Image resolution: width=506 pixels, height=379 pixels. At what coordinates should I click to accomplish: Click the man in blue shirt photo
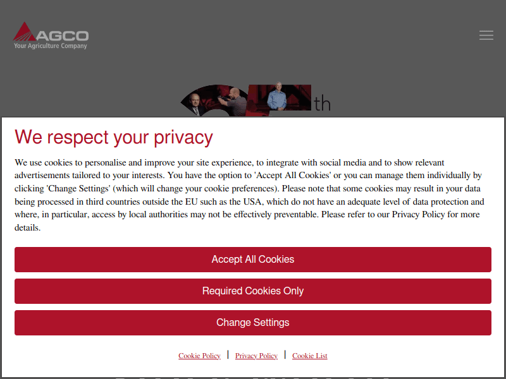coord(276,97)
